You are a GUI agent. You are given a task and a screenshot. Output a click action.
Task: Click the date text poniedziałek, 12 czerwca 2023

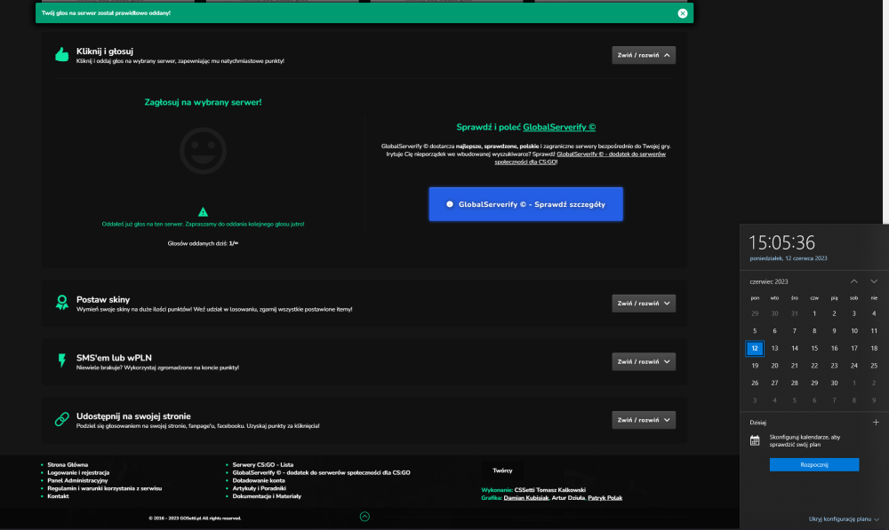click(x=788, y=258)
